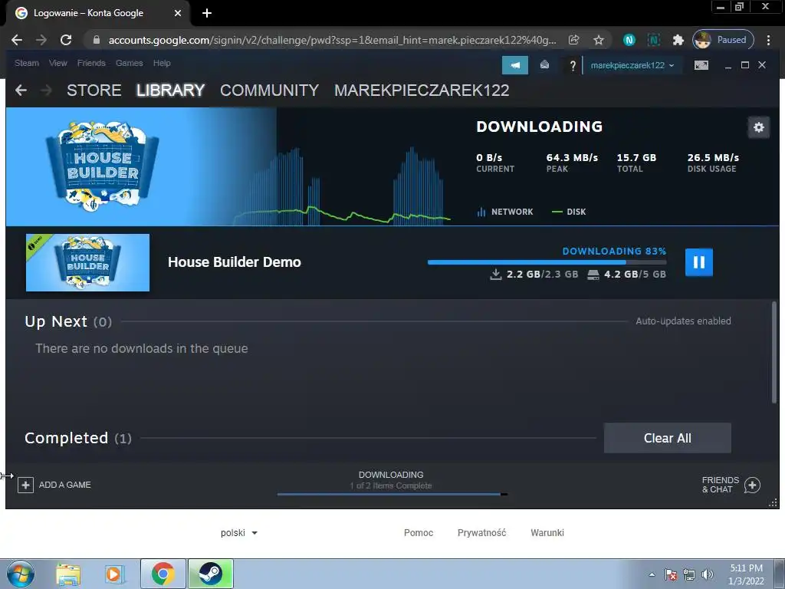This screenshot has width=785, height=589.
Task: Pause the House Builder Demo download
Action: coord(698,262)
